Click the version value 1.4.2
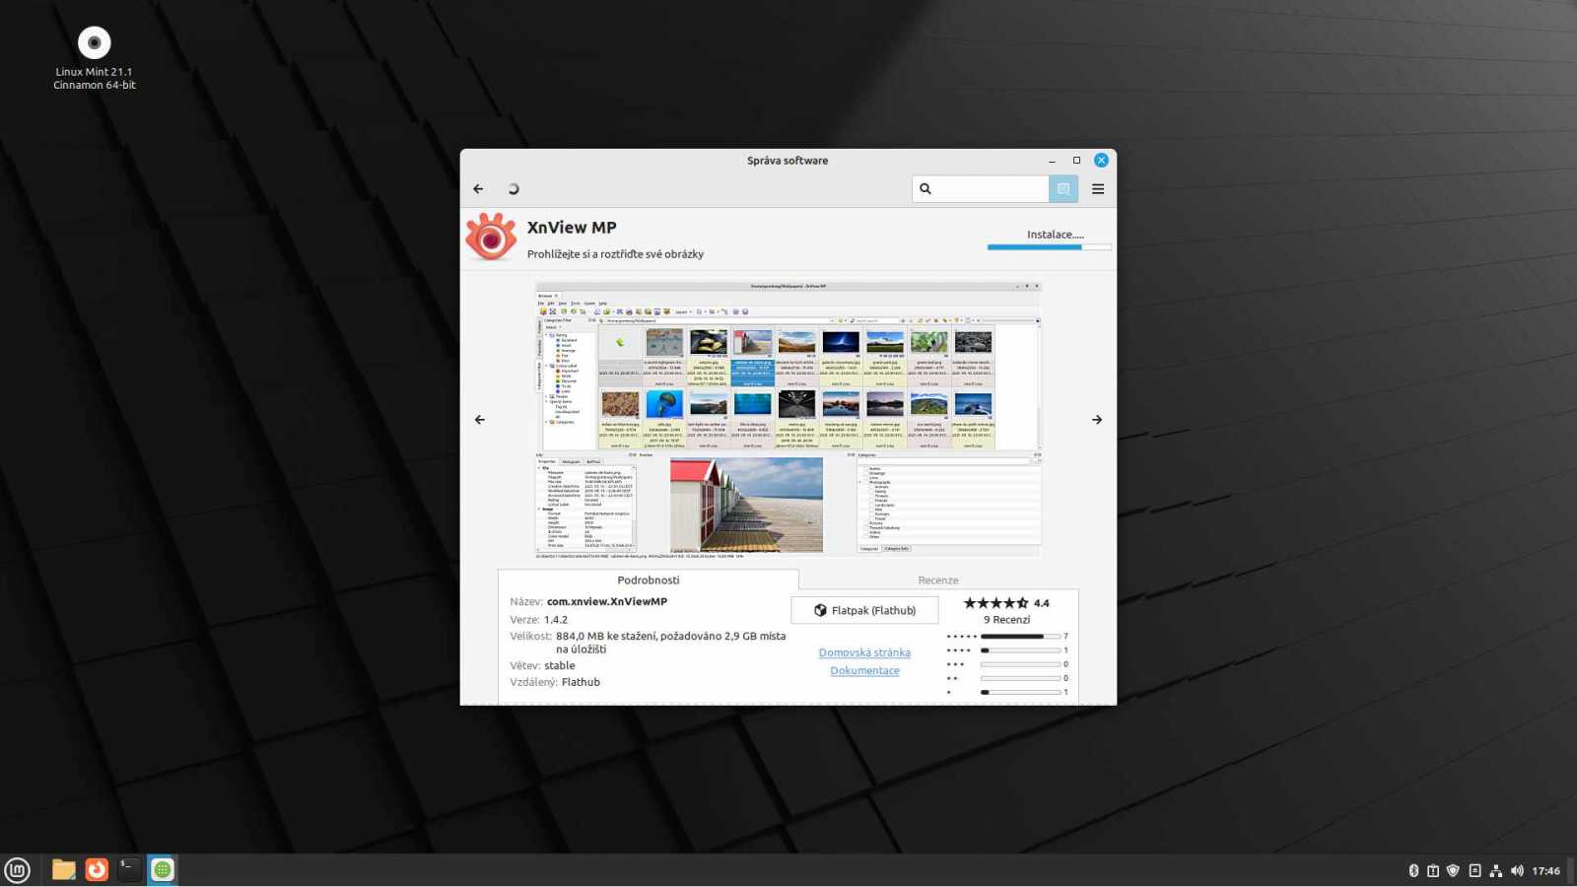This screenshot has height=887, width=1577. (556, 621)
